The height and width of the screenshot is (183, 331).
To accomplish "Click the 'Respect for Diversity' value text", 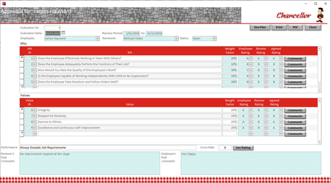I will 52,116.
